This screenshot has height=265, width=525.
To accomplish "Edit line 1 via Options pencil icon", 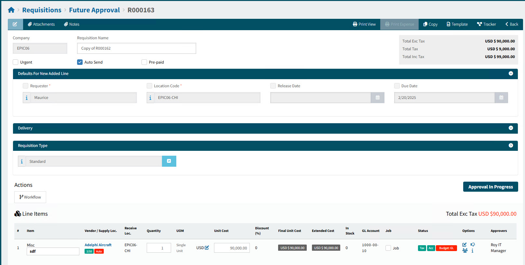I will click(464, 245).
